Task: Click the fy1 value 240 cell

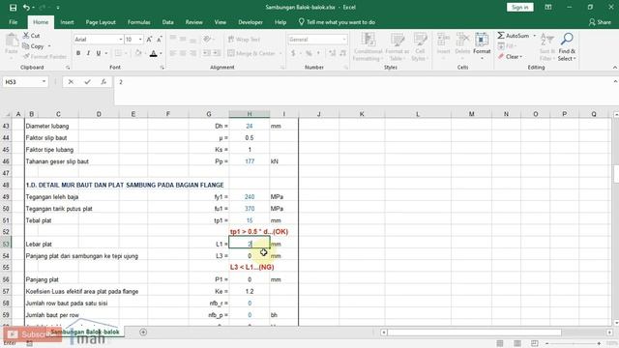Action: tap(250, 196)
